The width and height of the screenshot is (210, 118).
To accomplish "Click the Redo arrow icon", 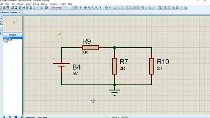I will tap(110, 8).
